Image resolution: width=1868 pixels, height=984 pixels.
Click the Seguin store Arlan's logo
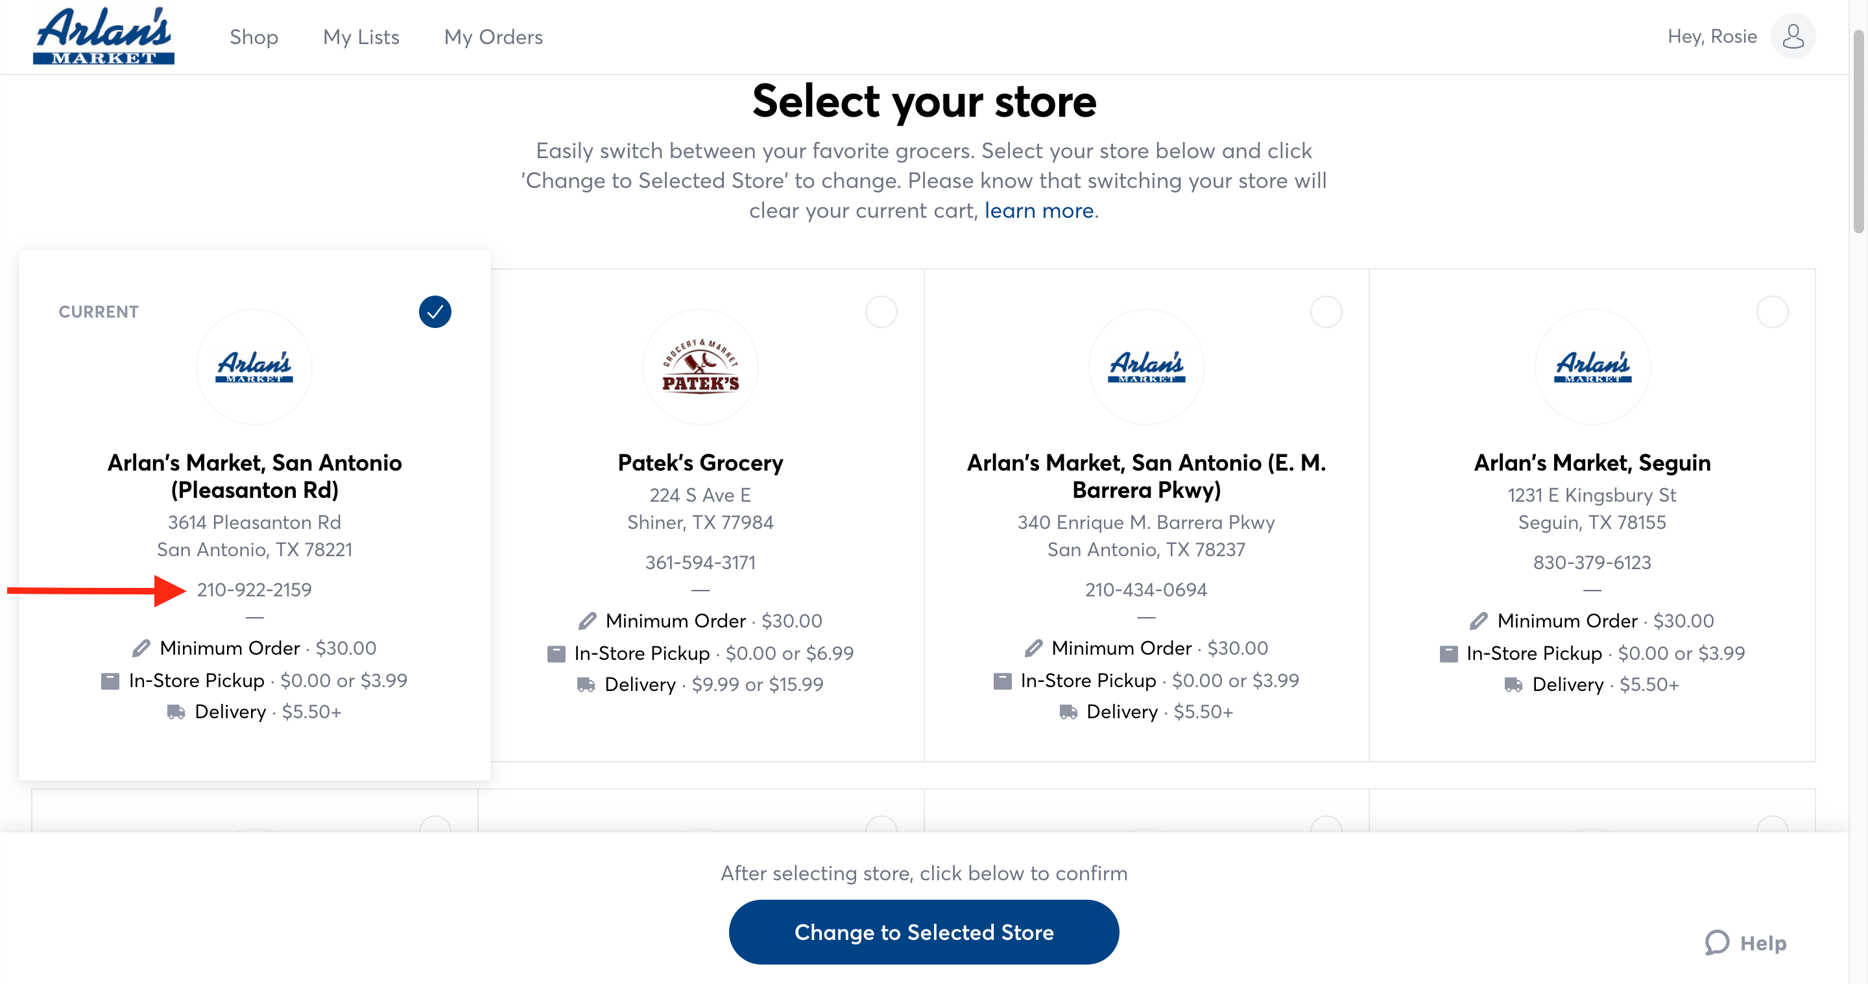click(1592, 367)
